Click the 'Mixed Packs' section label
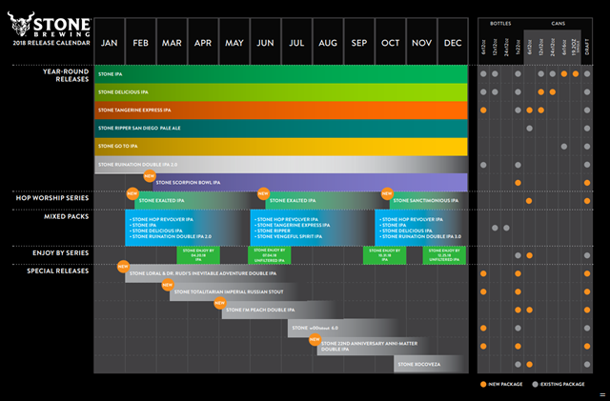 click(x=66, y=216)
